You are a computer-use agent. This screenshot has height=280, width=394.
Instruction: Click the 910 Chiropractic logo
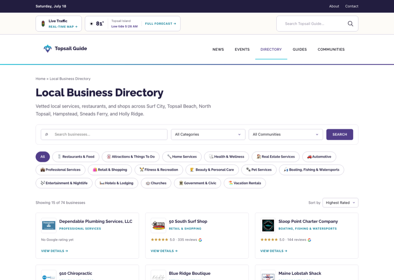[49, 275]
